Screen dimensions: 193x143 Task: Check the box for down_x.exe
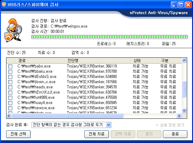10,82
